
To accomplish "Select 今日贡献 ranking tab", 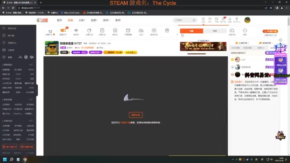I will coord(235,48).
